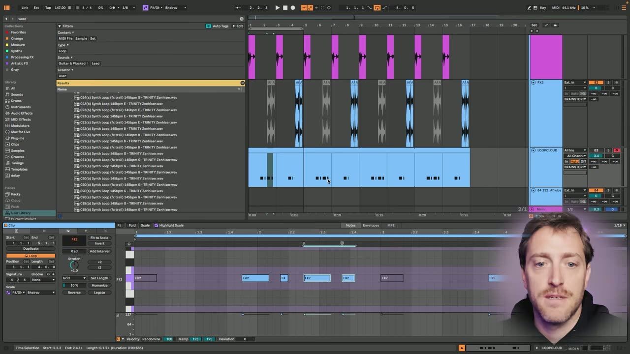Image resolution: width=630 pixels, height=354 pixels.
Task: Open the Bhairav scale name dropdown in control bar
Action: 176,7
